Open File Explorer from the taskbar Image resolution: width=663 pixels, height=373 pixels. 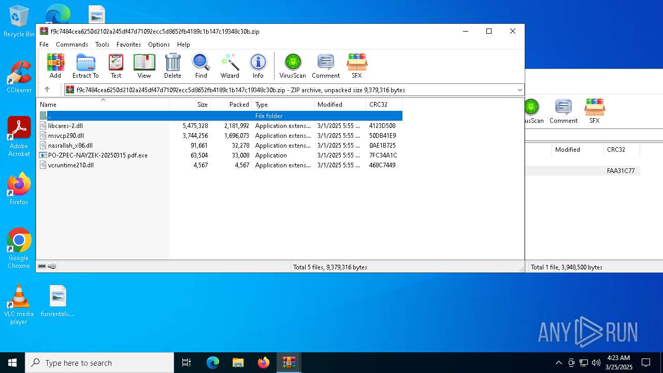pyautogui.click(x=238, y=363)
